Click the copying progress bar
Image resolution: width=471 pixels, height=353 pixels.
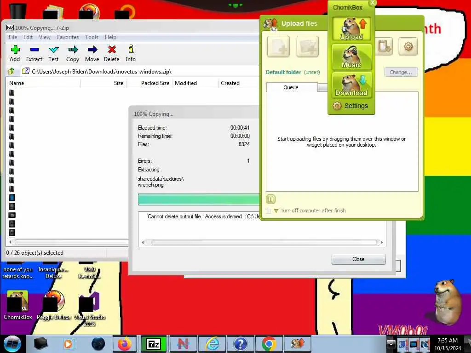pos(199,199)
